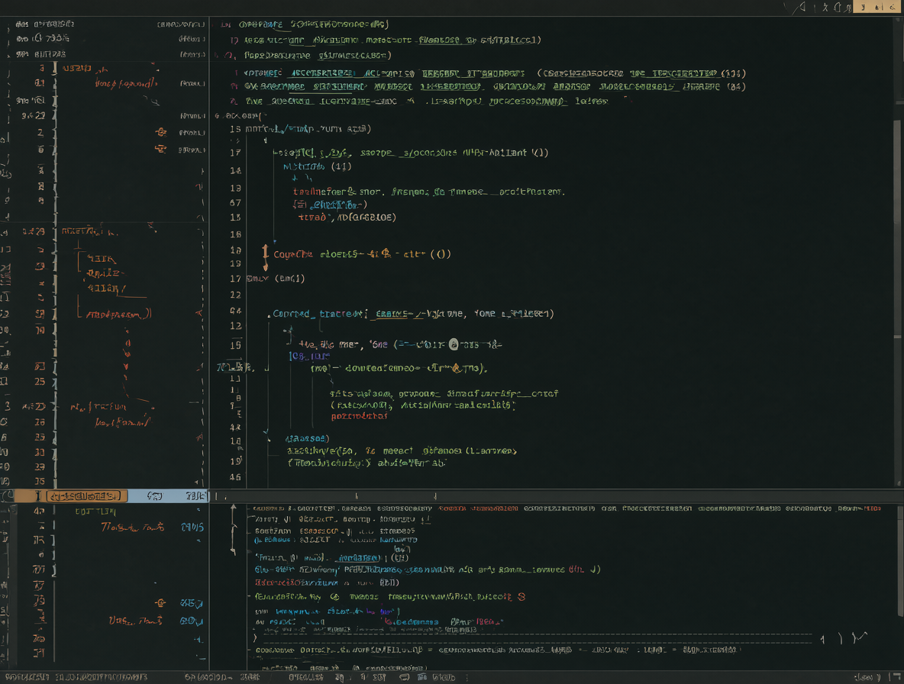The width and height of the screenshot is (904, 684).
Task: Click the bottom output panel's vertical scrollbar
Action: coord(899,562)
